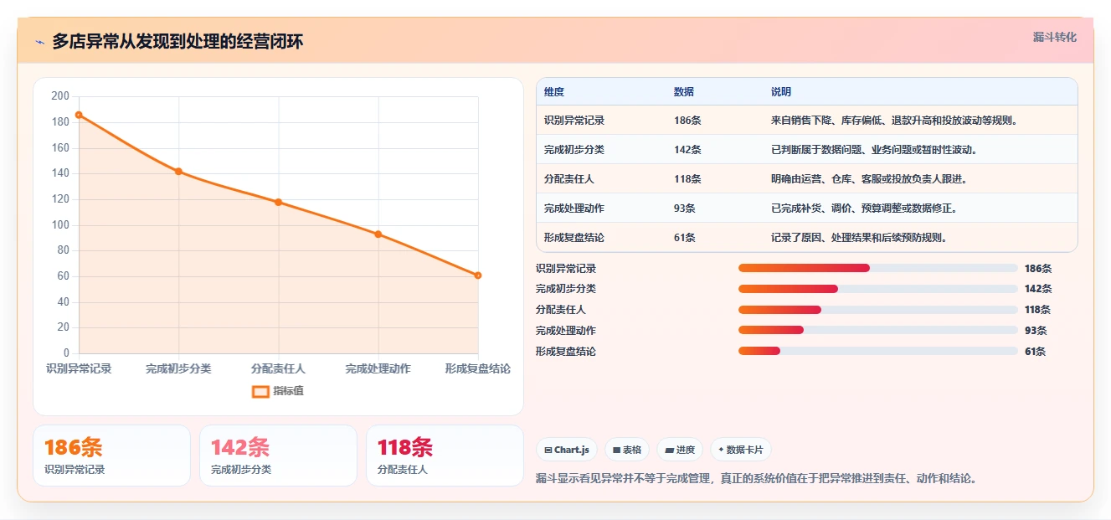Click the table cell 93条
Screen dimensions: 1111x520
tap(685, 209)
